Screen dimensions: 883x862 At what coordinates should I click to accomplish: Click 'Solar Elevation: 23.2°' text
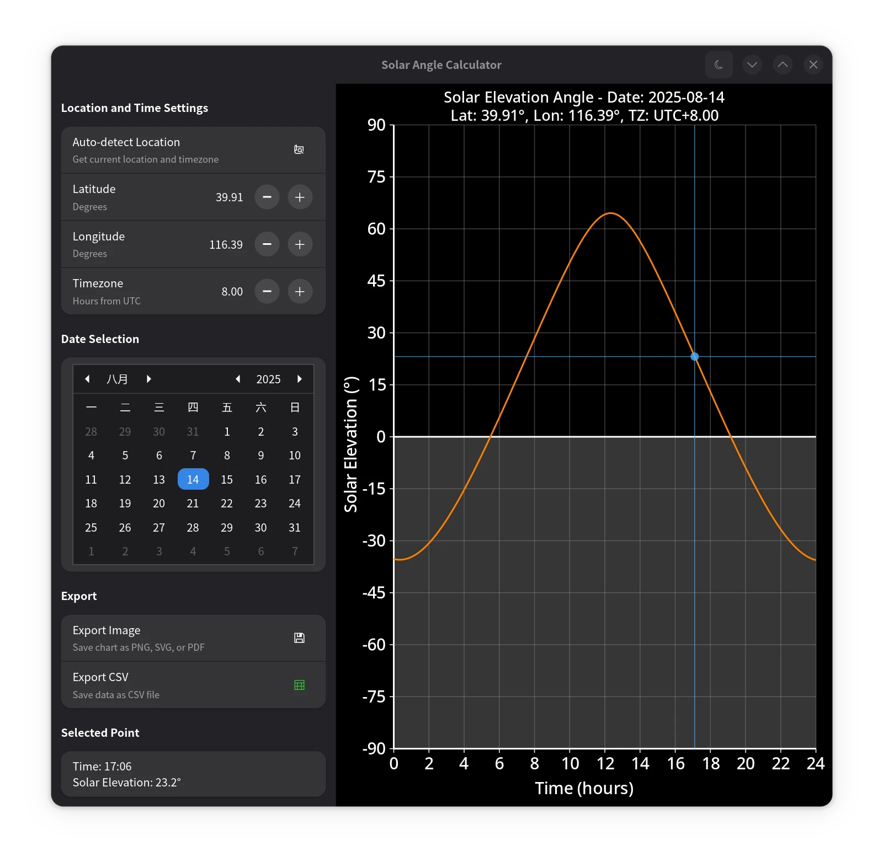click(x=126, y=783)
